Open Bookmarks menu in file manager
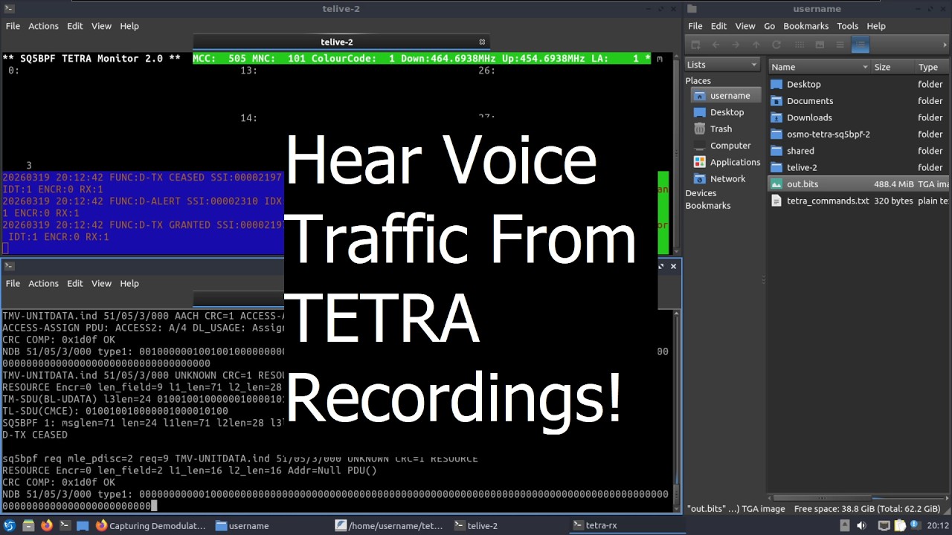952x535 pixels. point(805,26)
